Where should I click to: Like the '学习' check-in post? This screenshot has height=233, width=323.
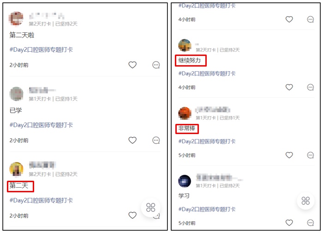point(289,223)
